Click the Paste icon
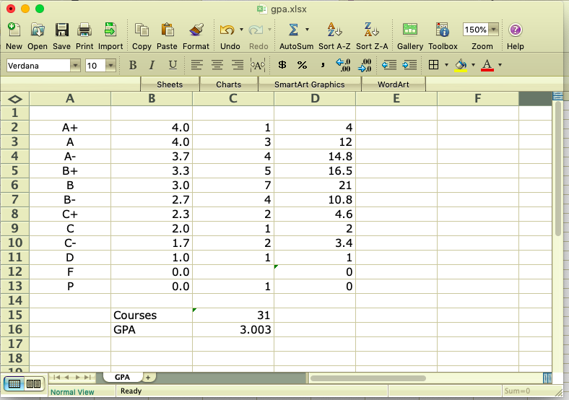Viewport: 569px width, 400px height. pos(167,30)
